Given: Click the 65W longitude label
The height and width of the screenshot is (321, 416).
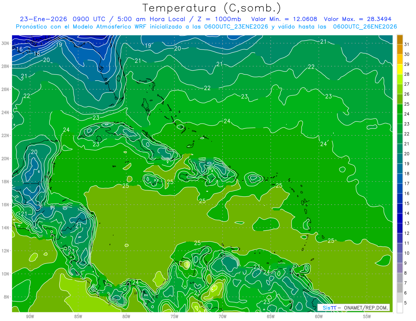Looking at the screenshot, I should coord(271,316).
